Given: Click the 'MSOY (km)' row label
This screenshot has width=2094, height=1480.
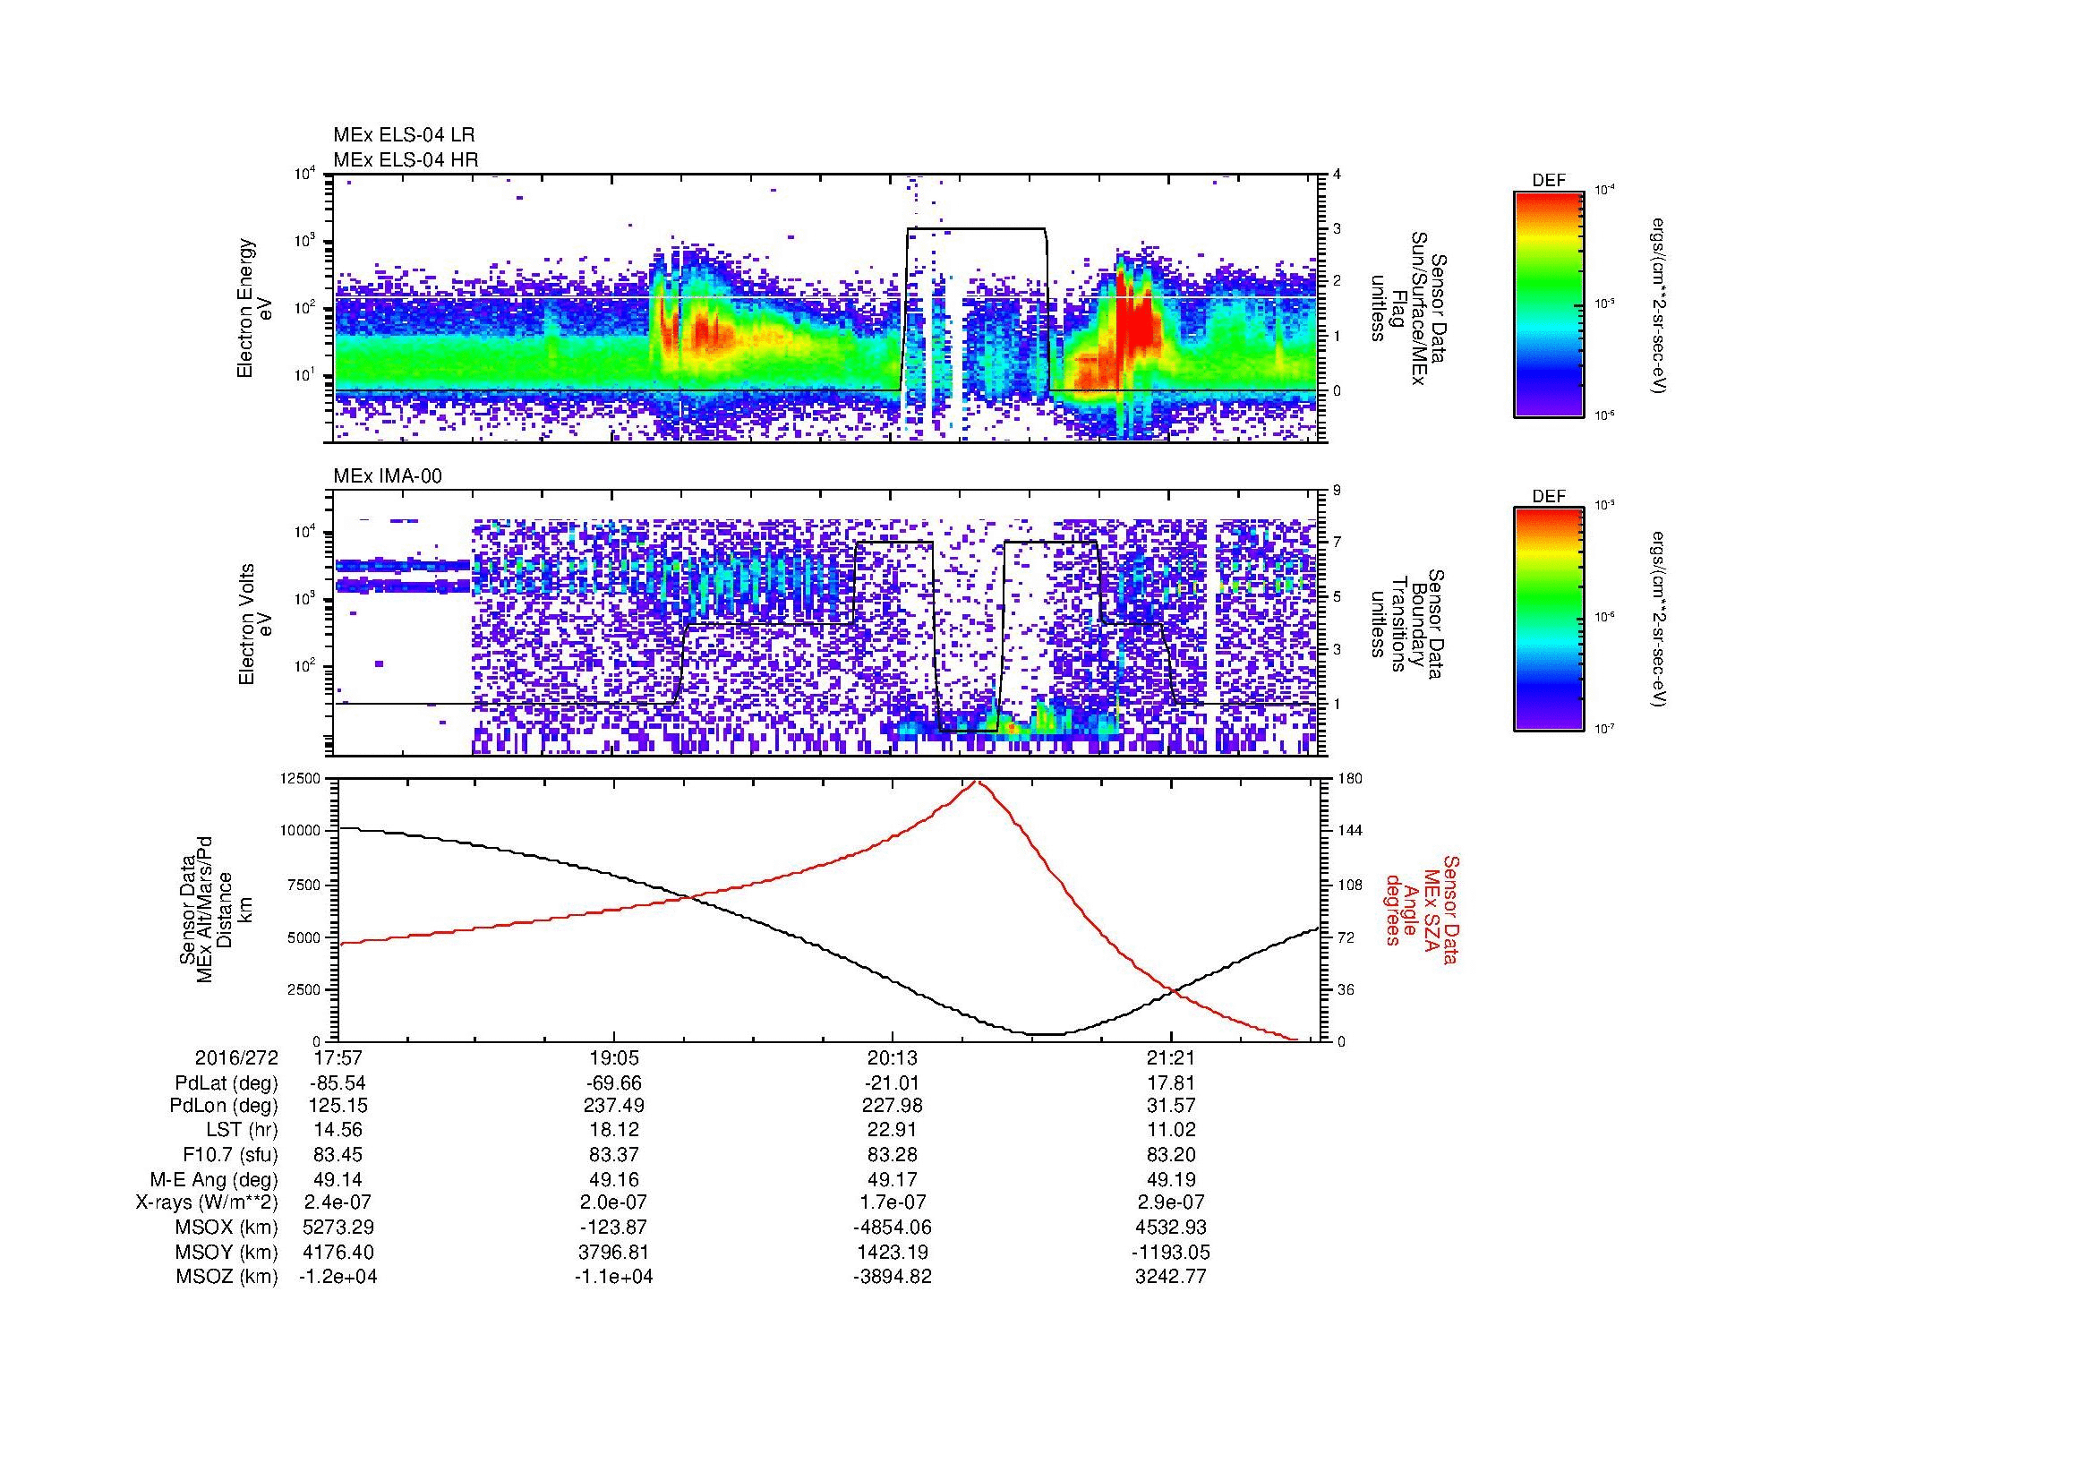Looking at the screenshot, I should pyautogui.click(x=227, y=1252).
